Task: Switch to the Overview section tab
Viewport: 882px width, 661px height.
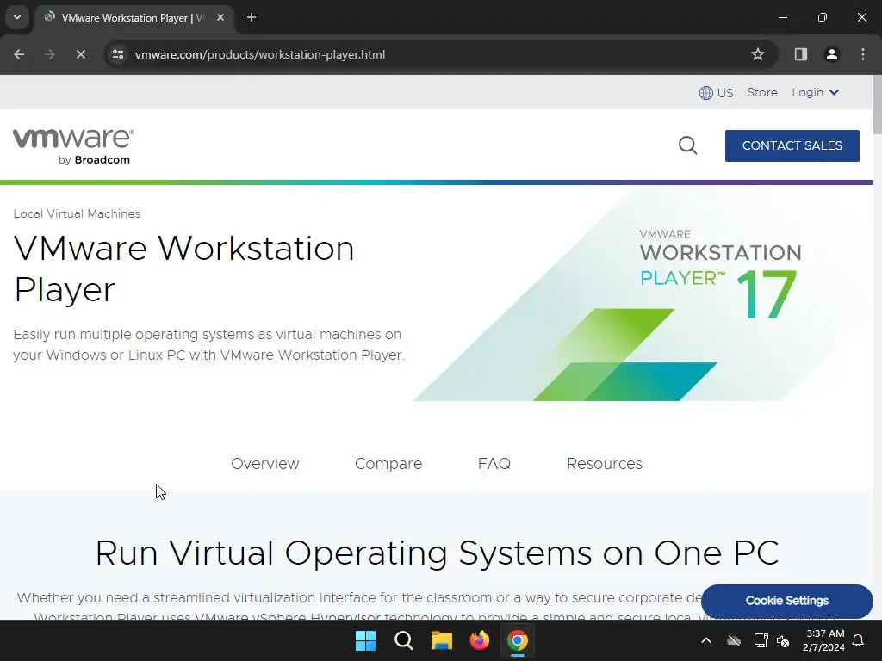Action: pos(265,464)
